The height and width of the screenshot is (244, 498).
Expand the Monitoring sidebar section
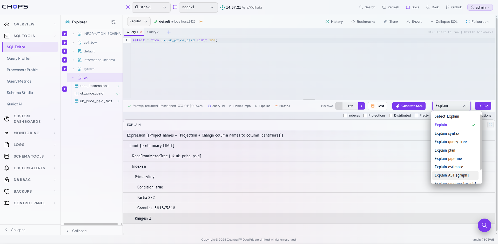30,133
